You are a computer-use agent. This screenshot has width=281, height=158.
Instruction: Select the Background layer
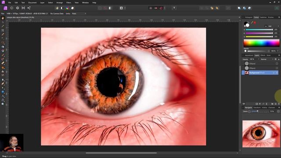[260, 73]
